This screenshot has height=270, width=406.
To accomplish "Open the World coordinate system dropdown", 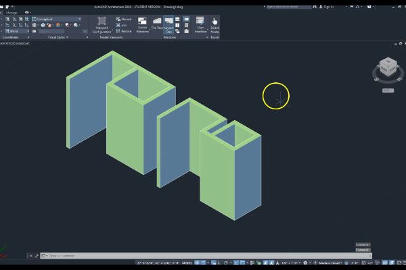I will (19, 31).
